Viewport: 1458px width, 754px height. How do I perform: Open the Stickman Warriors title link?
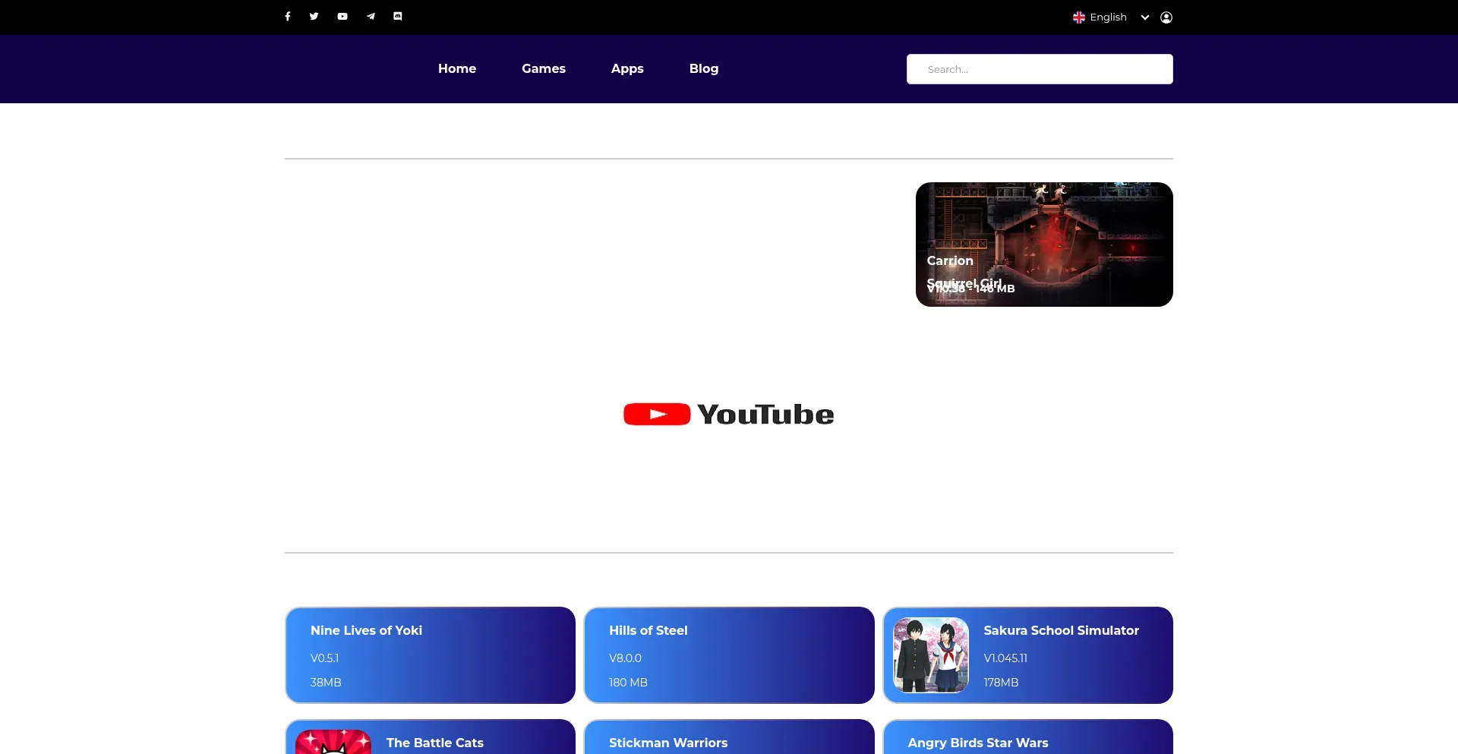668,743
